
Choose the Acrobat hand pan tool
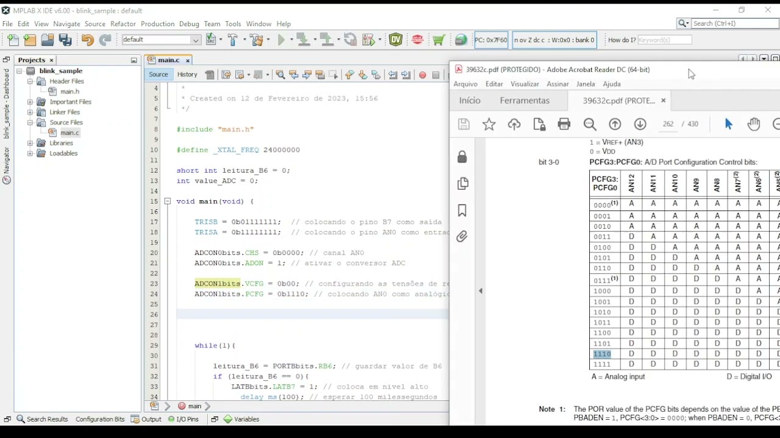[x=754, y=124]
